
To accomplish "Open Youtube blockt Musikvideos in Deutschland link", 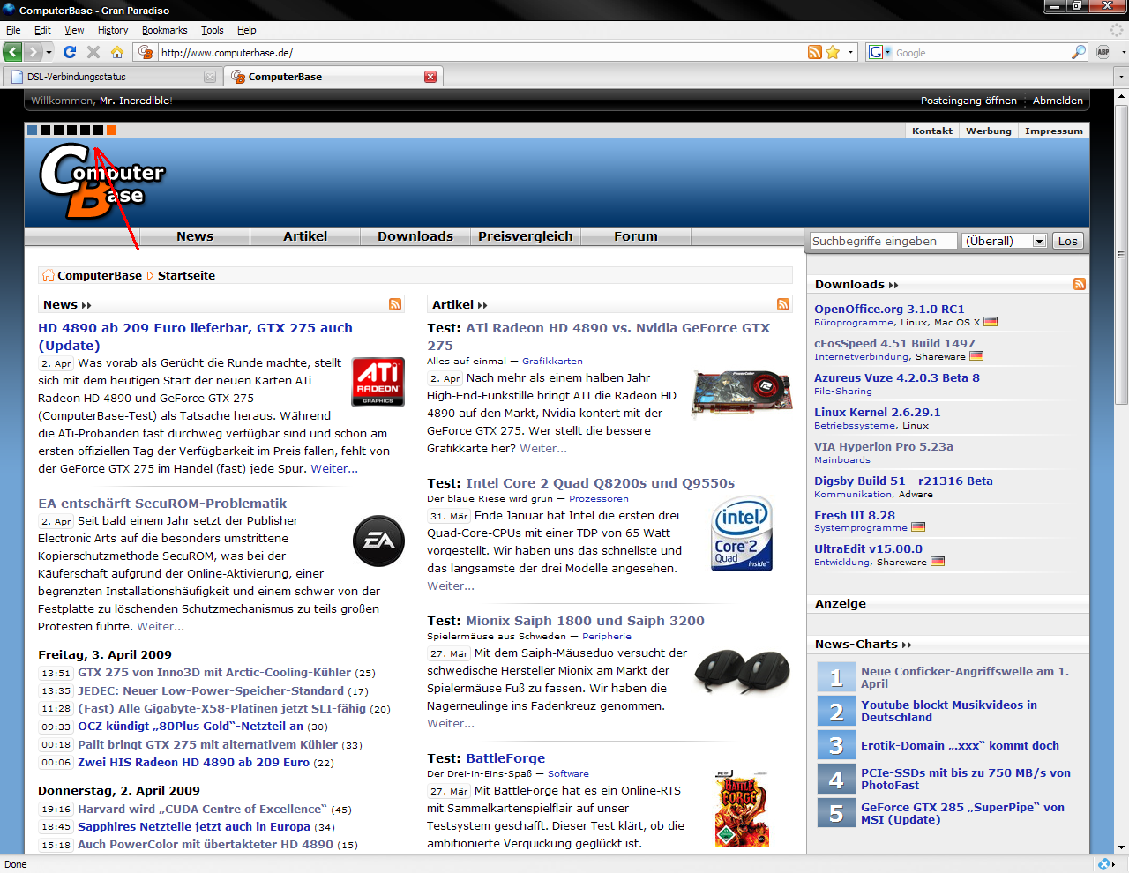I will 949,712.
